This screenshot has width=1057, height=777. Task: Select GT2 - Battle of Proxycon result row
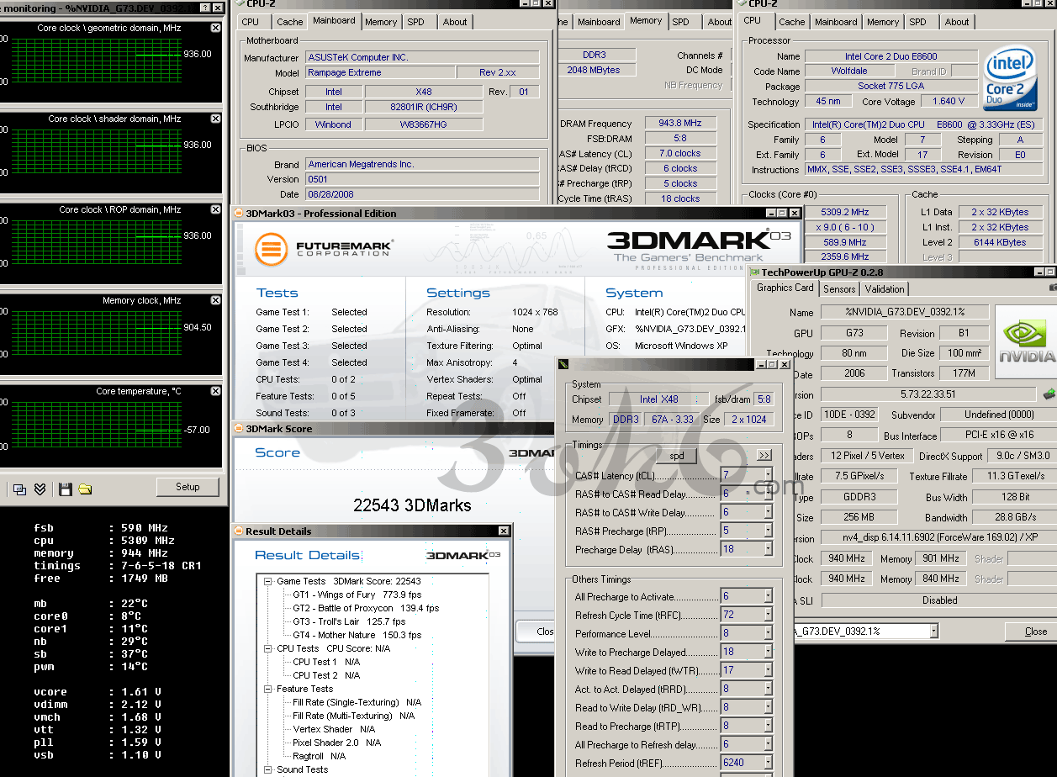point(366,608)
